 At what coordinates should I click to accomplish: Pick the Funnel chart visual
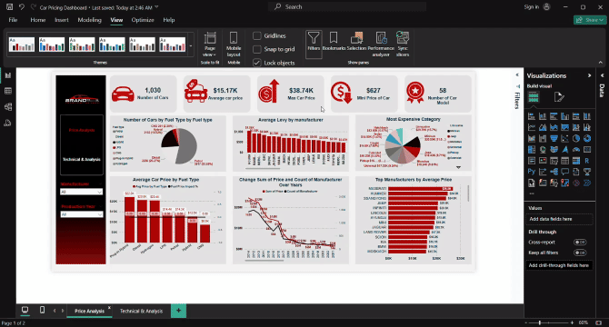coord(554,138)
